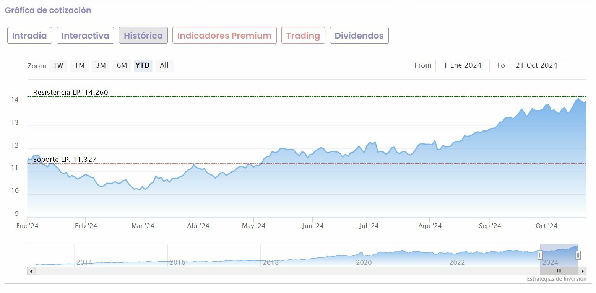Click the To date input field
Viewport: 596px width, 293px height.
(536, 66)
